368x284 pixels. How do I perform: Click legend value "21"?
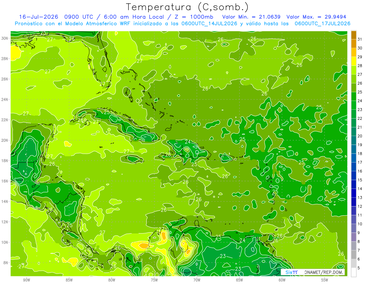(360, 127)
